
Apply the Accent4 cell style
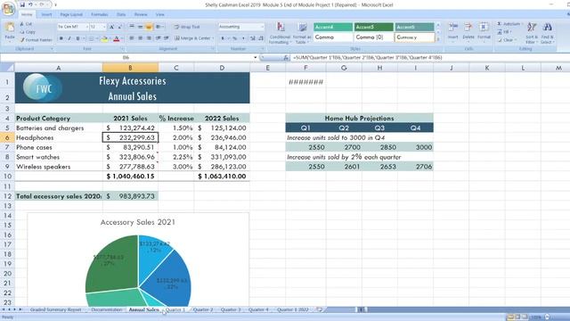(333, 27)
